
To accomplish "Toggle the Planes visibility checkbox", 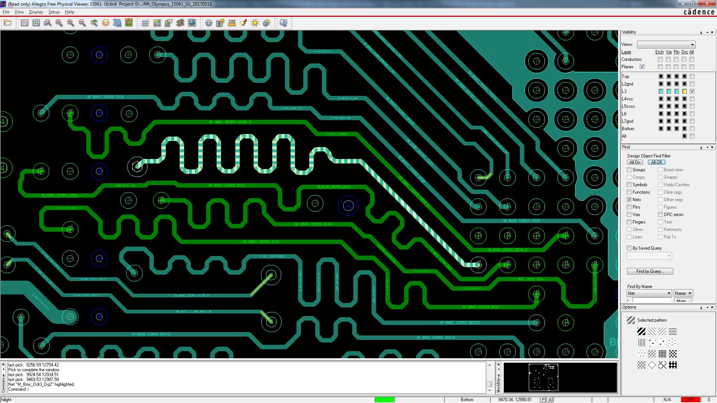I will [x=642, y=67].
